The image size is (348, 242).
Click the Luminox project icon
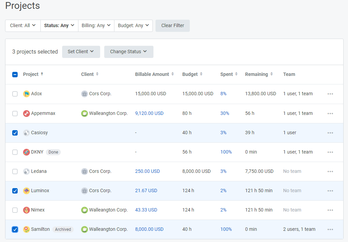[x=26, y=190]
